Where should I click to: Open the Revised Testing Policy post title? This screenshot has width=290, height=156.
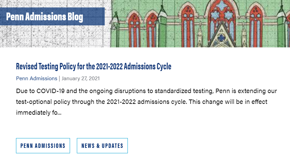click(93, 66)
